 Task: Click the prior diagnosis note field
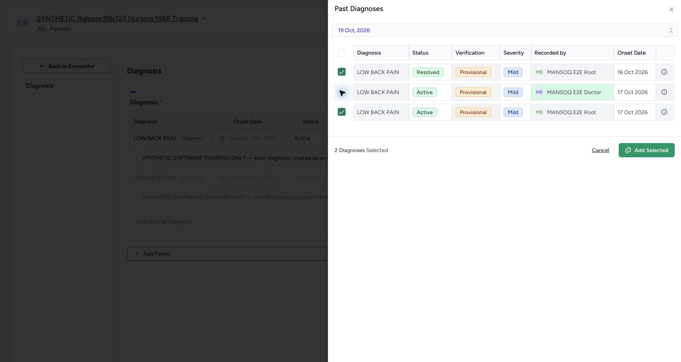tap(232, 158)
